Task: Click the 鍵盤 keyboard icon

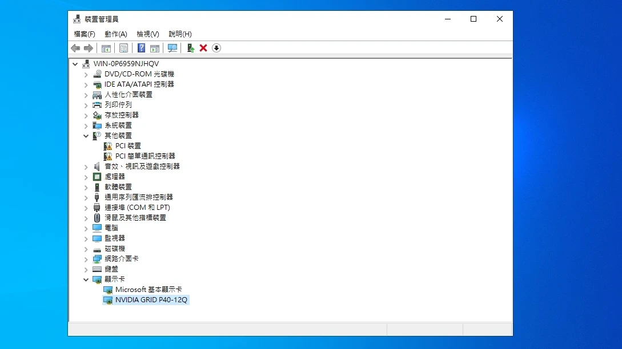Action: [97, 269]
